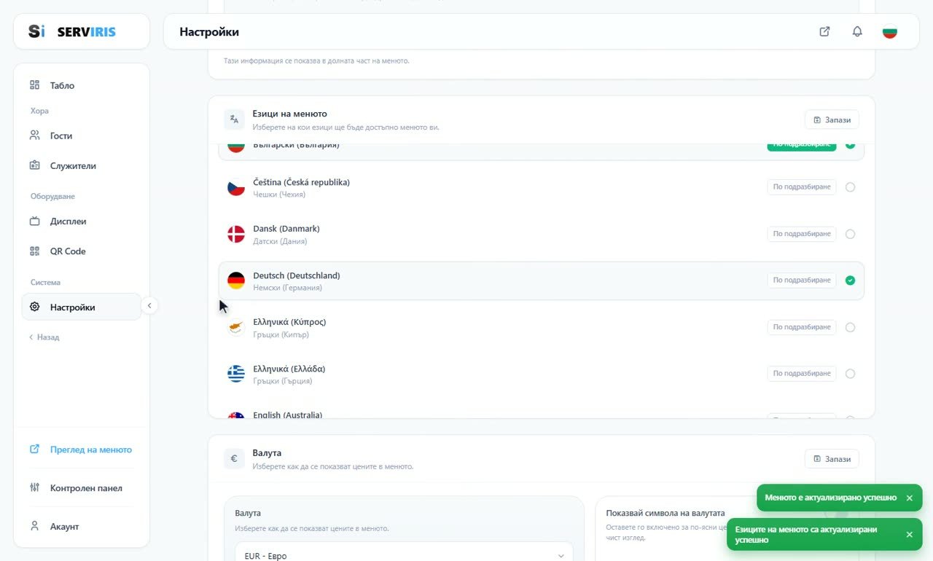Select Čeština language radio
Screen dimensions: 933x561
pyautogui.click(x=850, y=187)
